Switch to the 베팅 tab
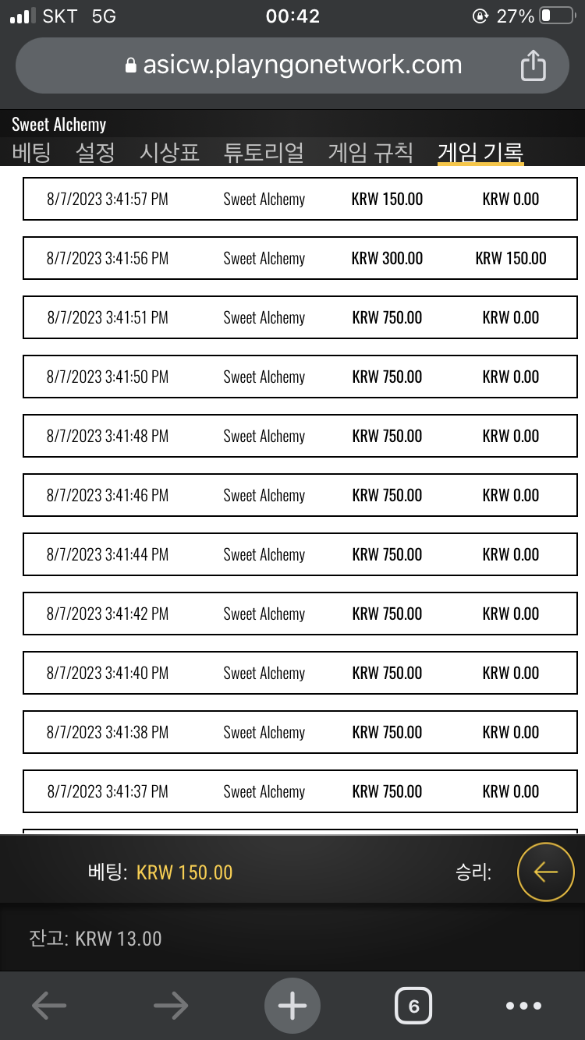 click(31, 152)
